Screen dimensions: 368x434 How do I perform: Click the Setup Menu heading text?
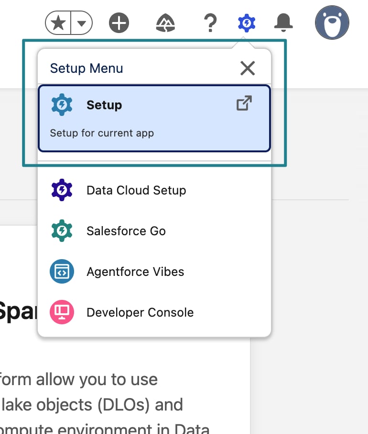coord(87,68)
